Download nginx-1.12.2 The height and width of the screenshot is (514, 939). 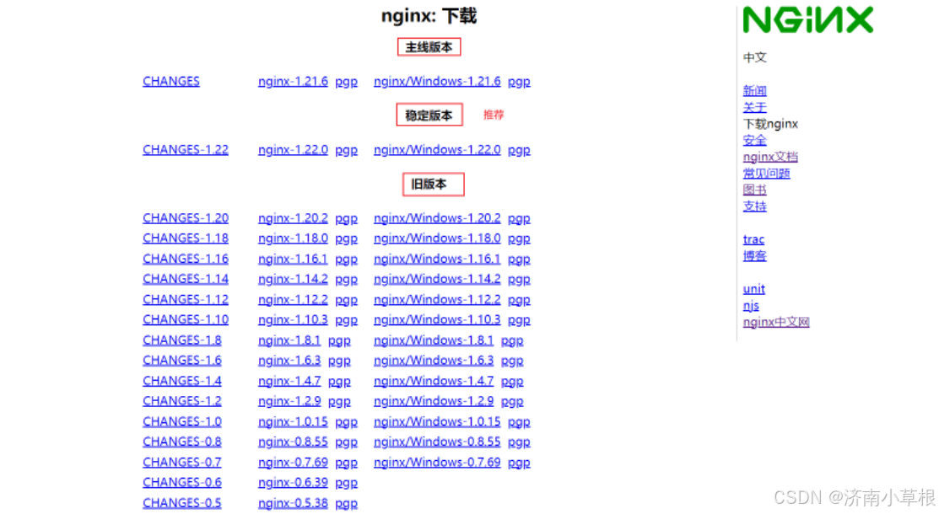click(293, 299)
